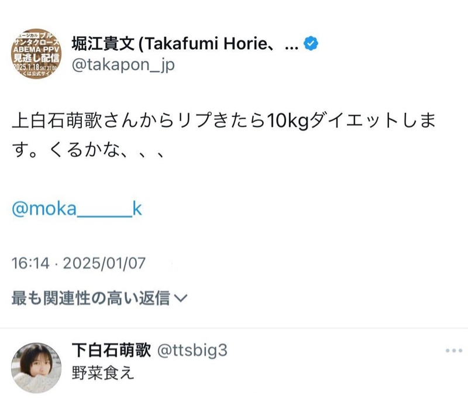Click the divider line above the reply
This screenshot has width=468, height=412.
point(234,328)
